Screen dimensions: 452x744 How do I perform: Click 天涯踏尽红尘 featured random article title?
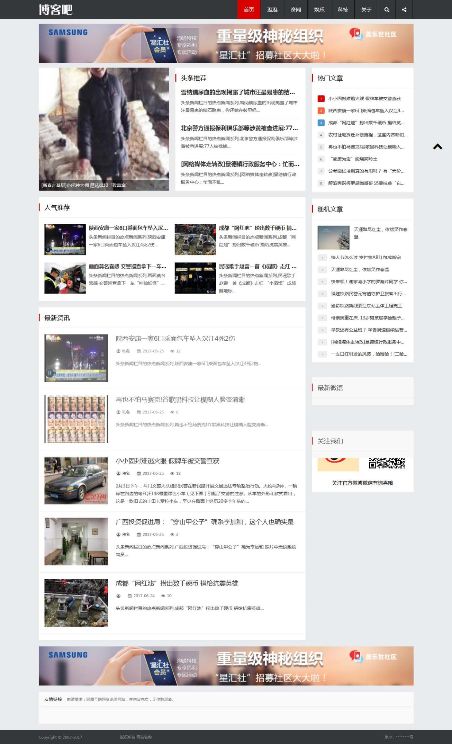[380, 233]
